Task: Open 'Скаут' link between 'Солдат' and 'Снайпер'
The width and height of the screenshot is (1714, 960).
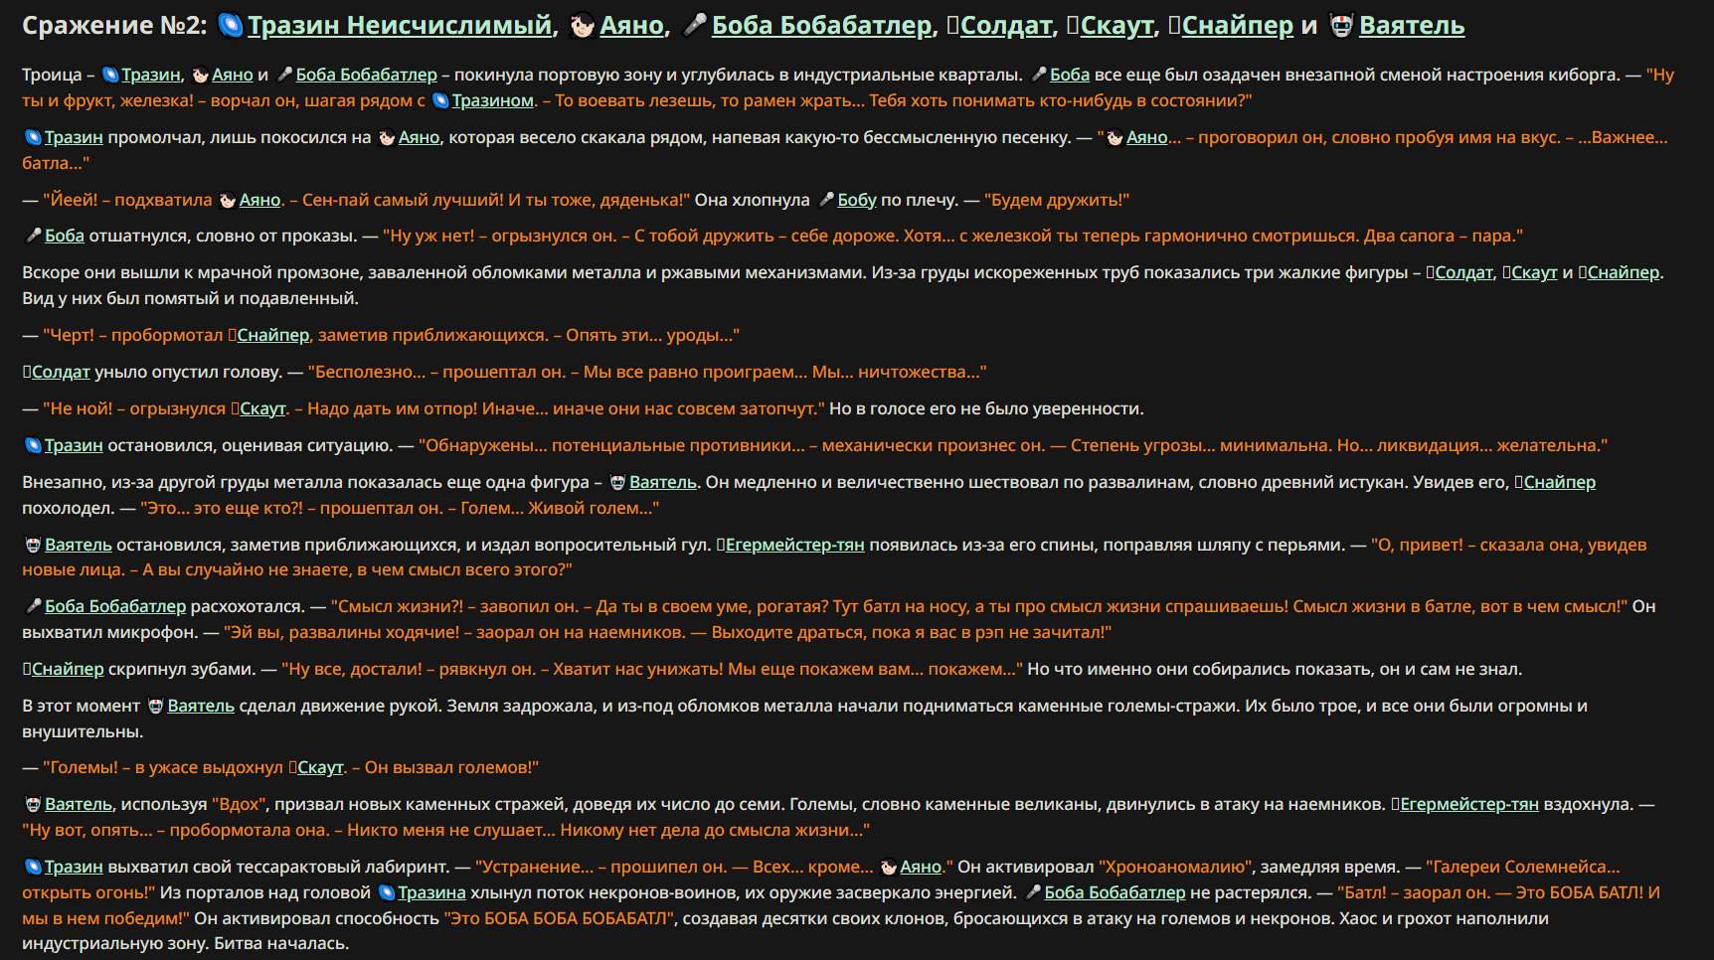Action: (x=1534, y=272)
